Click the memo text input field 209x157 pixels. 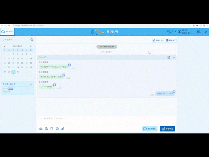click(x=106, y=119)
